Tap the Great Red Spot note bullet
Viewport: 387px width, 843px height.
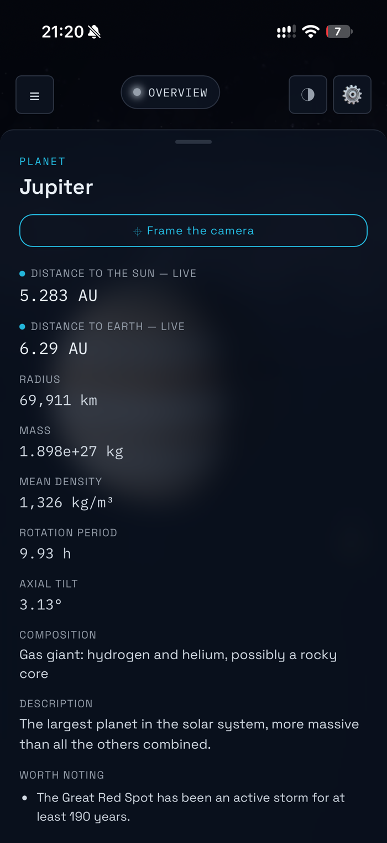(25, 798)
